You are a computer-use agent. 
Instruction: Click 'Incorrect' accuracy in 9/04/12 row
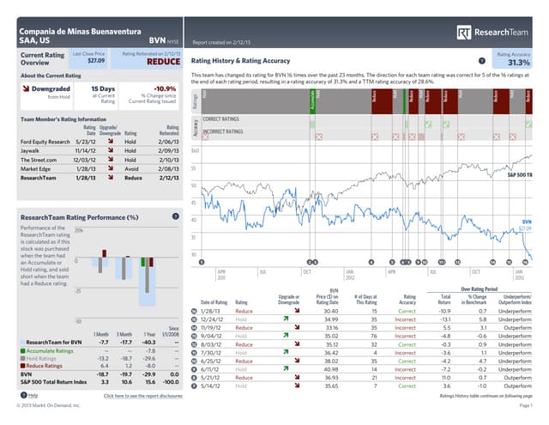point(405,336)
